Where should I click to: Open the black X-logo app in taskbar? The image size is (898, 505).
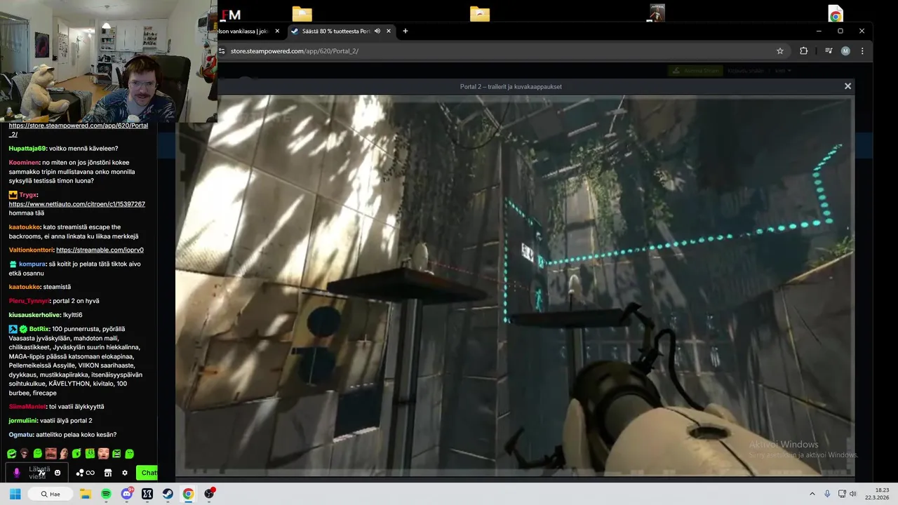click(x=147, y=494)
